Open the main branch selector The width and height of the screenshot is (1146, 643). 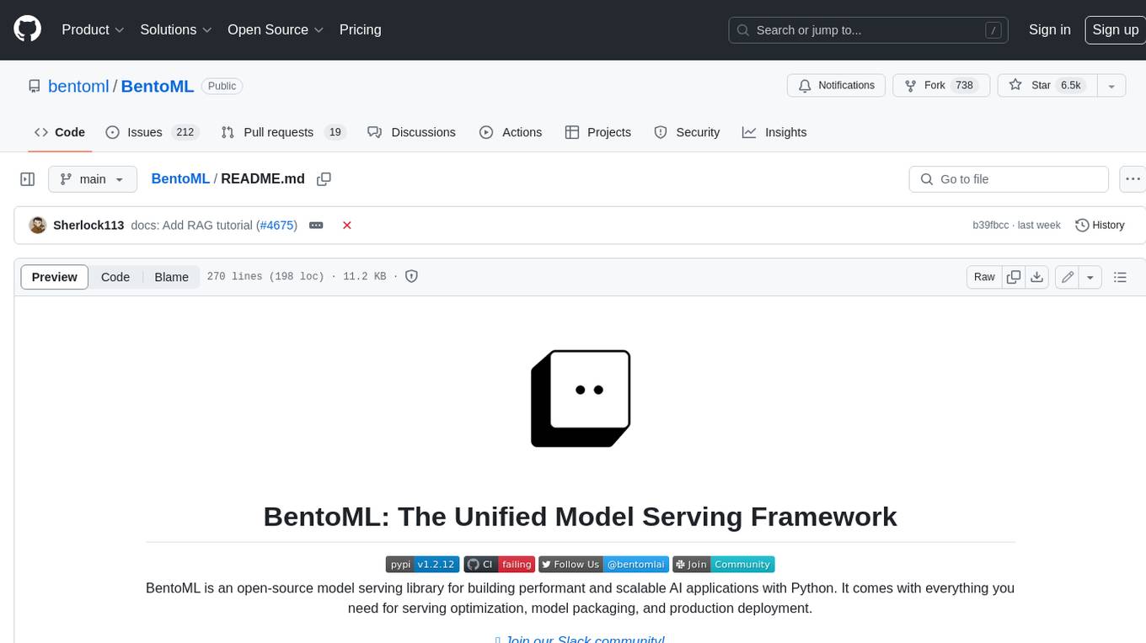pos(93,179)
